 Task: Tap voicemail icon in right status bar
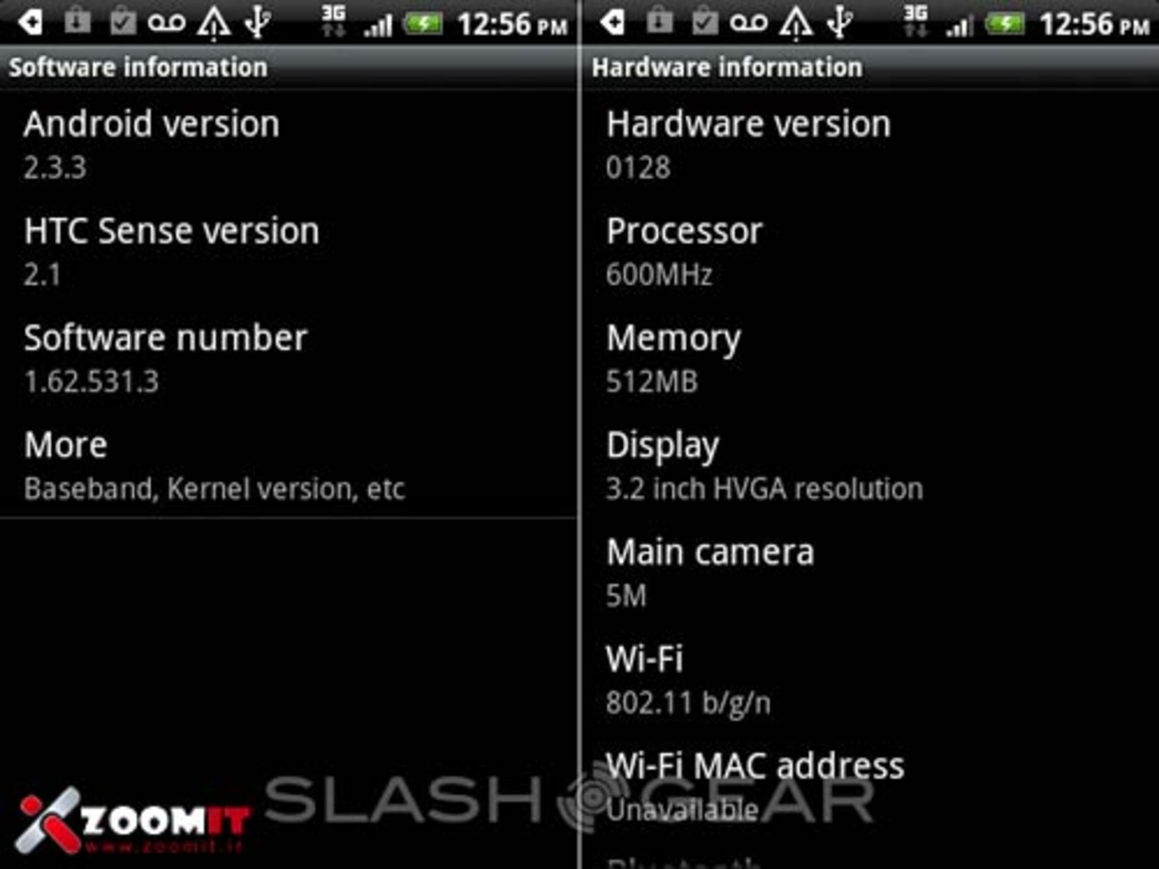[749, 23]
